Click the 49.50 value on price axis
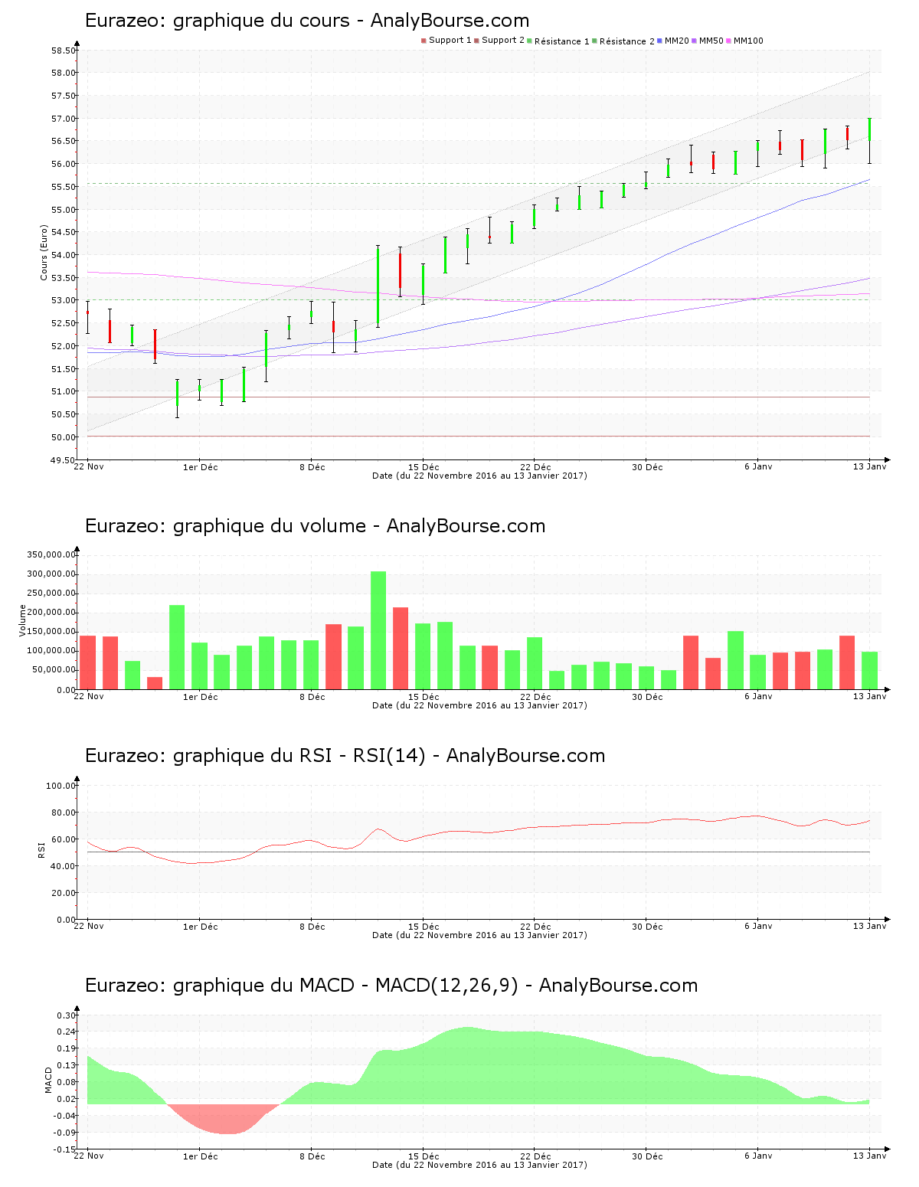This screenshot has height=1187, width=919. point(64,460)
